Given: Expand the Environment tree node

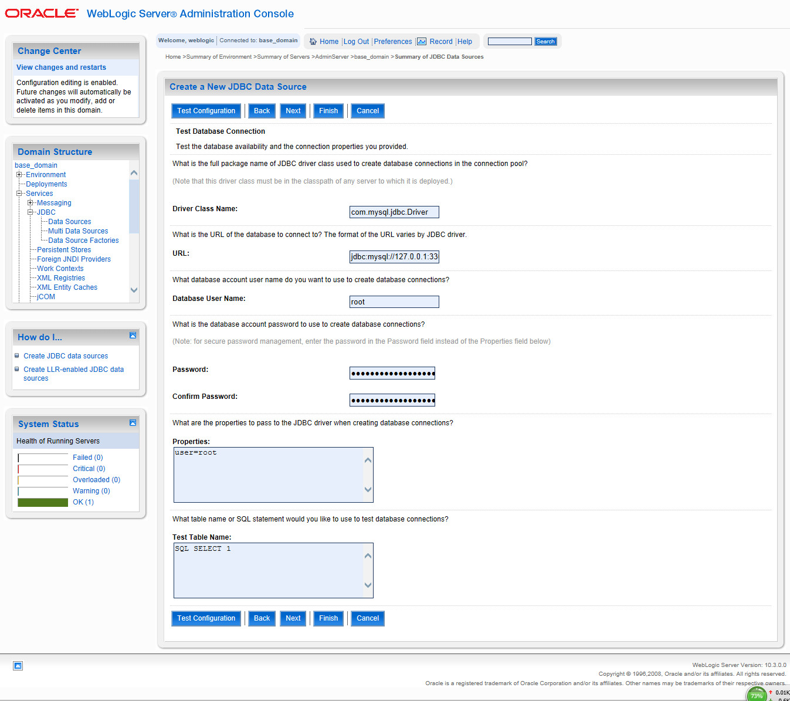Looking at the screenshot, I should tap(19, 175).
